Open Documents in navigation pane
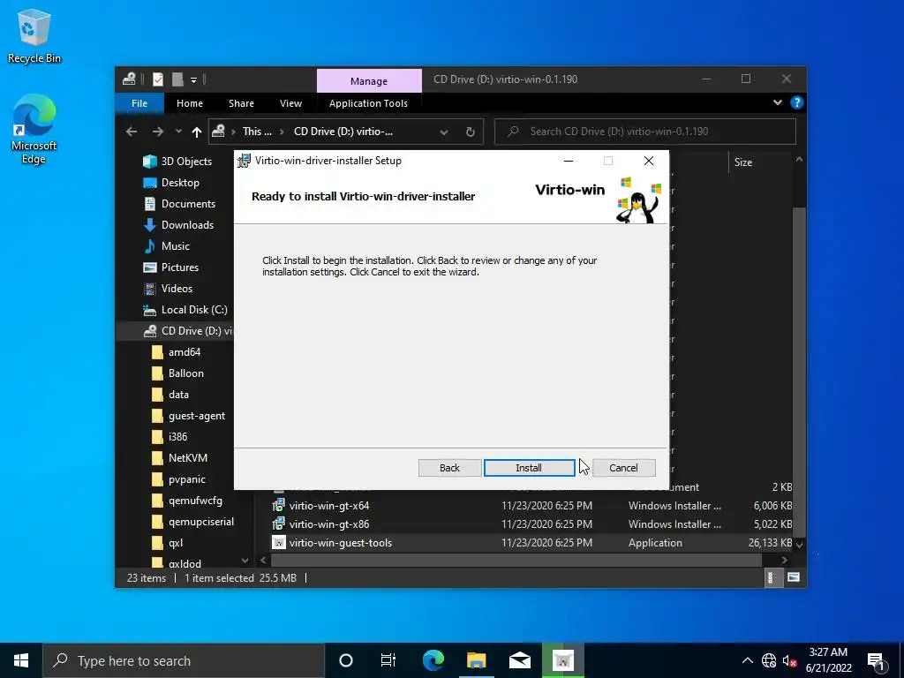The image size is (904, 678). click(180, 204)
